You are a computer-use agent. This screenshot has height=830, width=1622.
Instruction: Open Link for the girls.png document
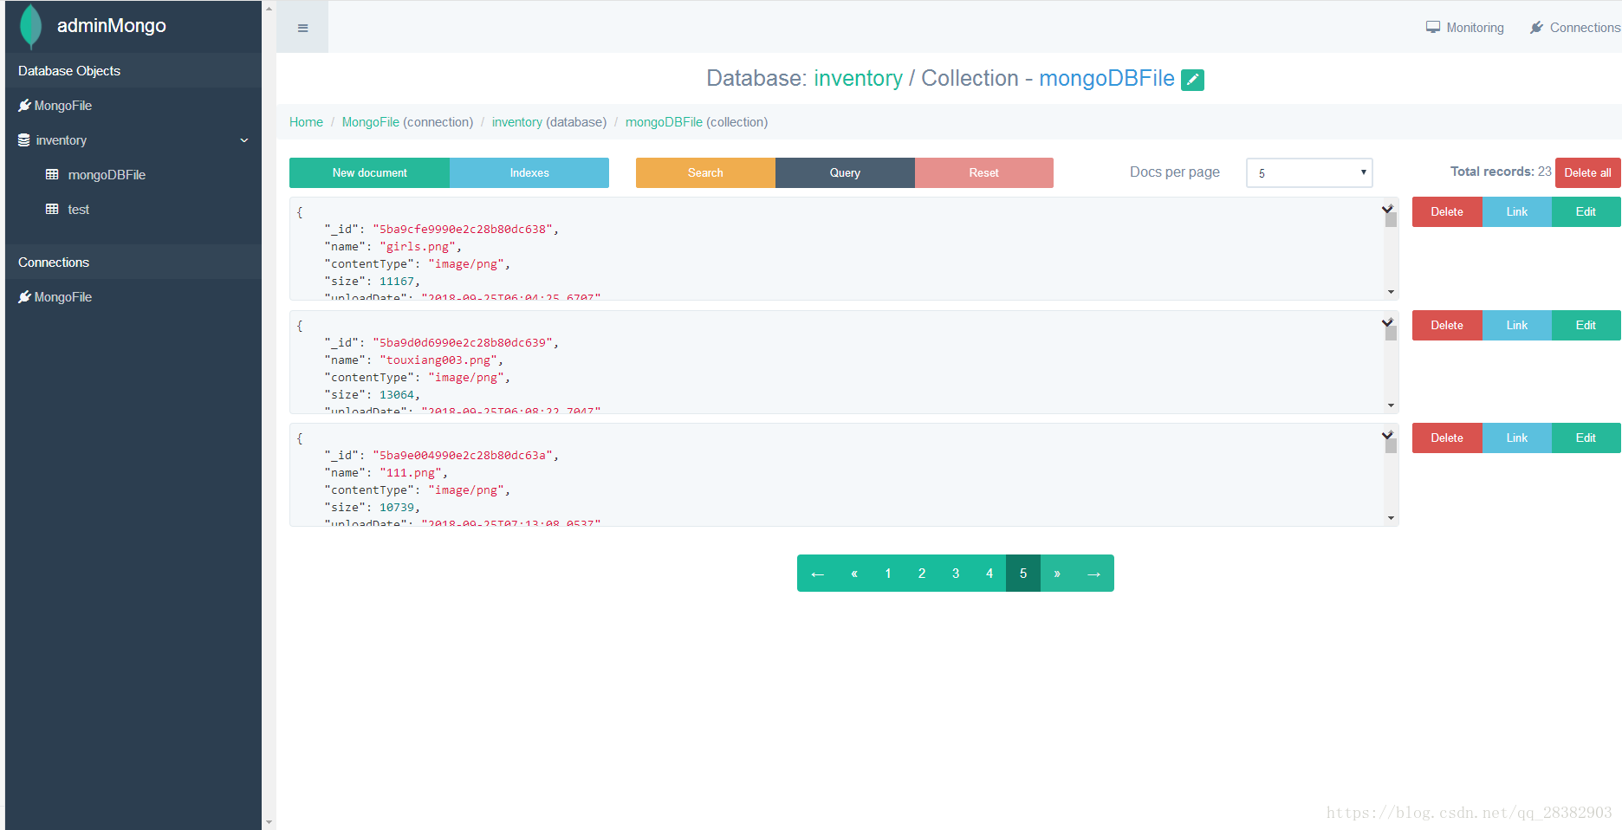(x=1517, y=212)
